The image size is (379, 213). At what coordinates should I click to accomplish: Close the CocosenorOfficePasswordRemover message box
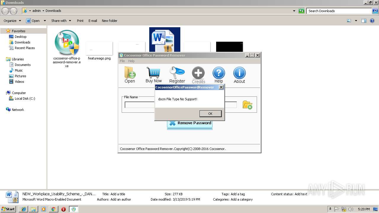[221, 87]
